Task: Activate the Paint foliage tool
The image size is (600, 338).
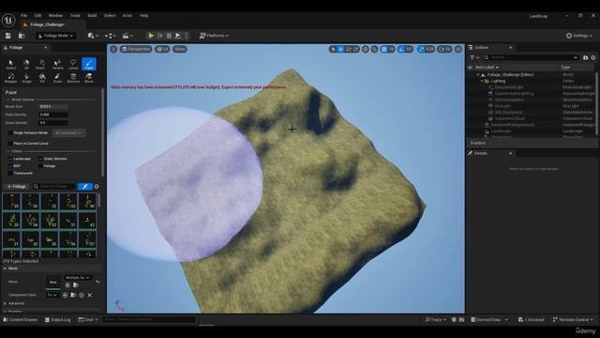Action: (89, 64)
